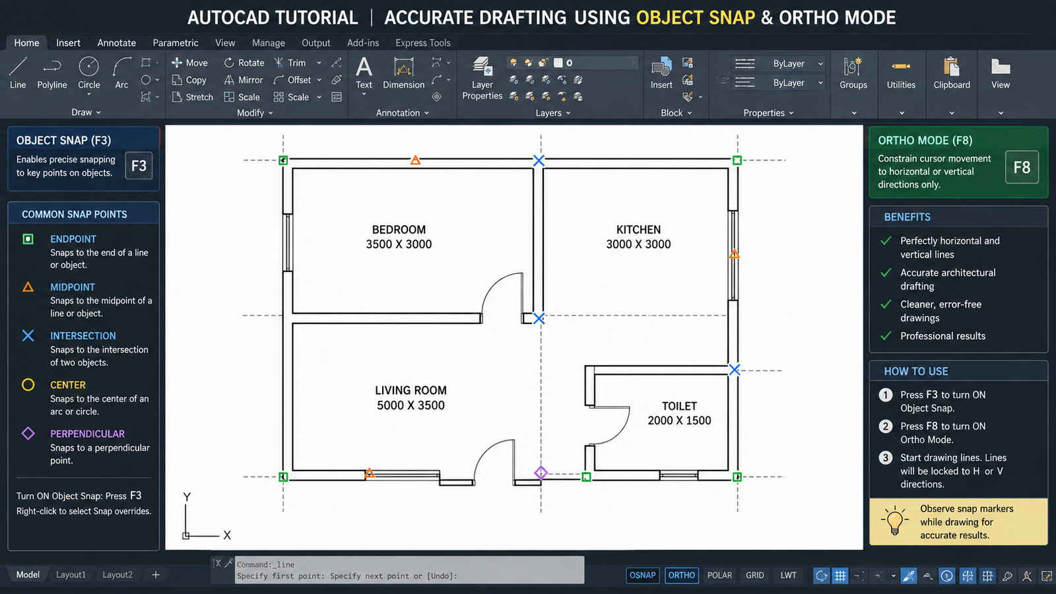Click the compass icon in status bar

[1027, 576]
